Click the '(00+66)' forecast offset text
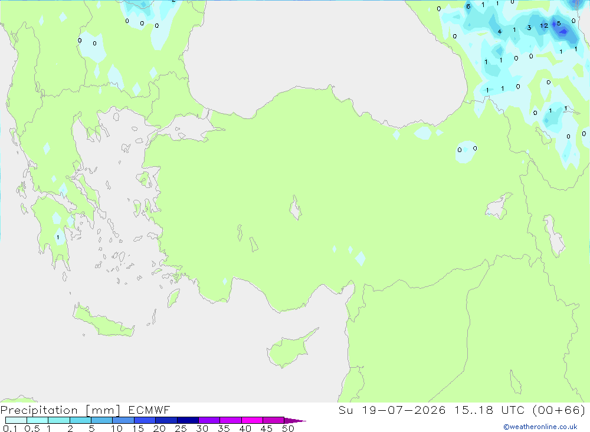The height and width of the screenshot is (432, 590). 559,410
